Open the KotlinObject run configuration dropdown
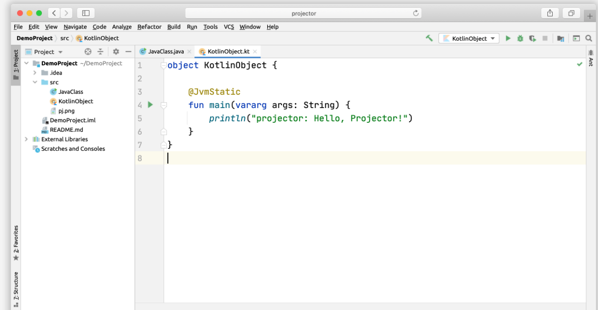The width and height of the screenshot is (598, 310). pyautogui.click(x=469, y=38)
